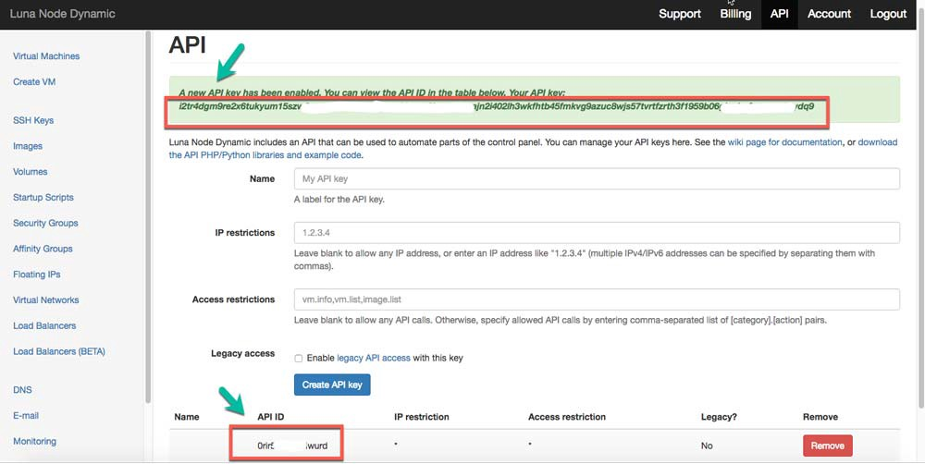Open Monitoring in the sidebar
The height and width of the screenshot is (464, 925).
coord(35,441)
